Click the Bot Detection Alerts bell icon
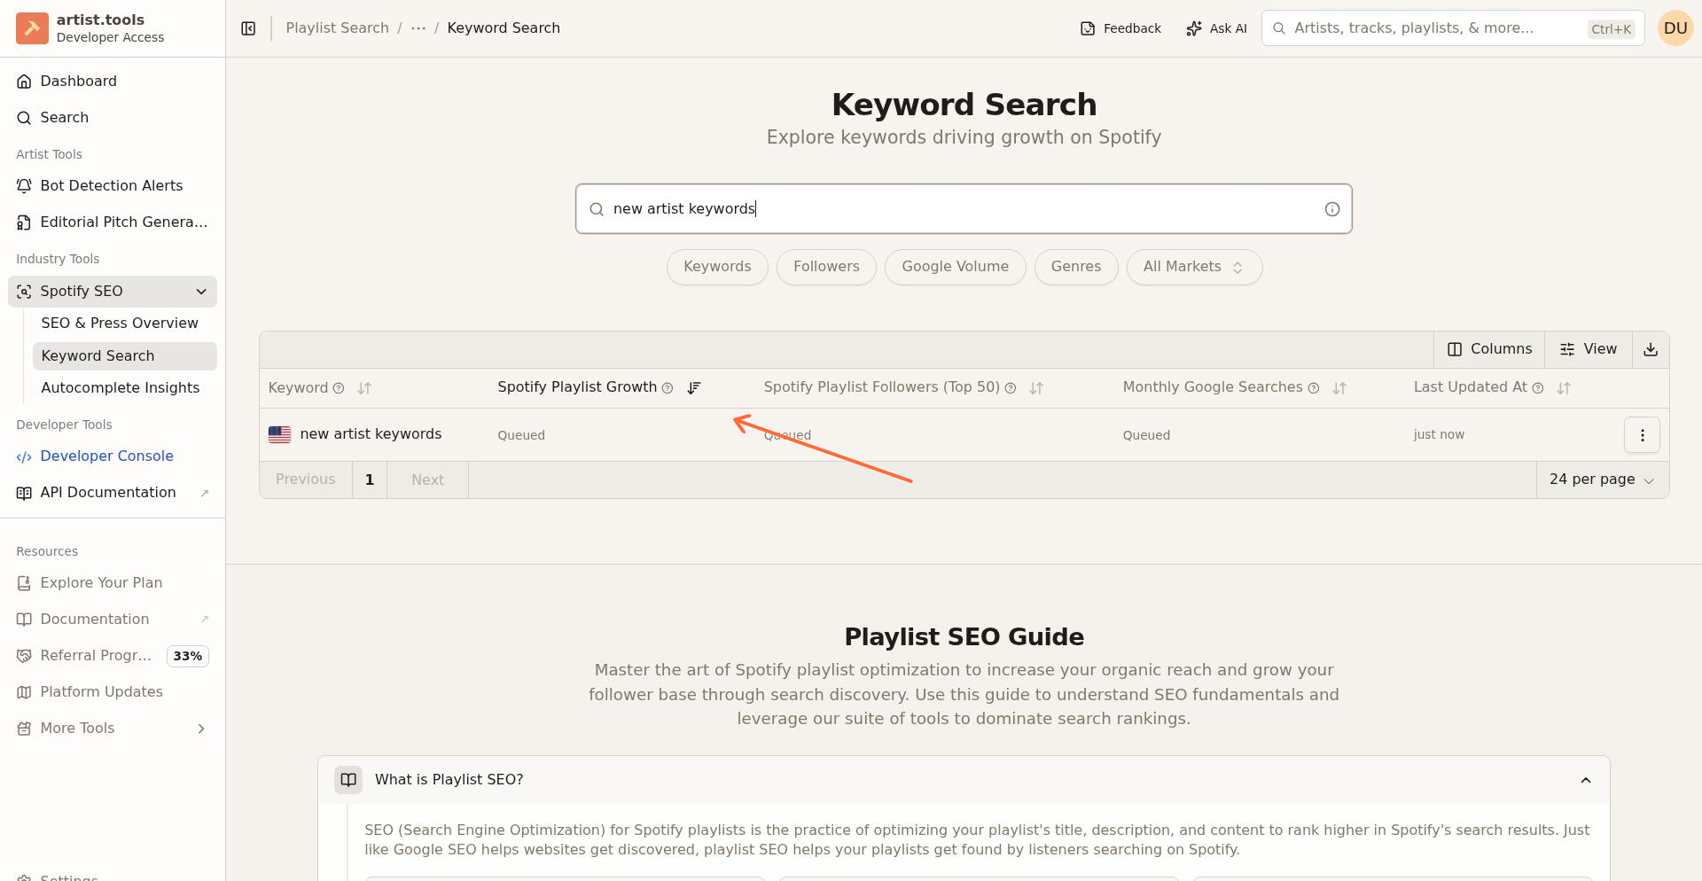Viewport: 1702px width, 881px height. coord(22,185)
